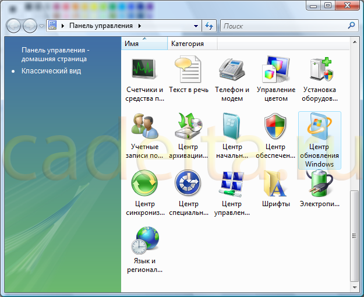Viewport: 364px width, 297px height.
Task: Open the Шрифты folder
Action: [276, 189]
